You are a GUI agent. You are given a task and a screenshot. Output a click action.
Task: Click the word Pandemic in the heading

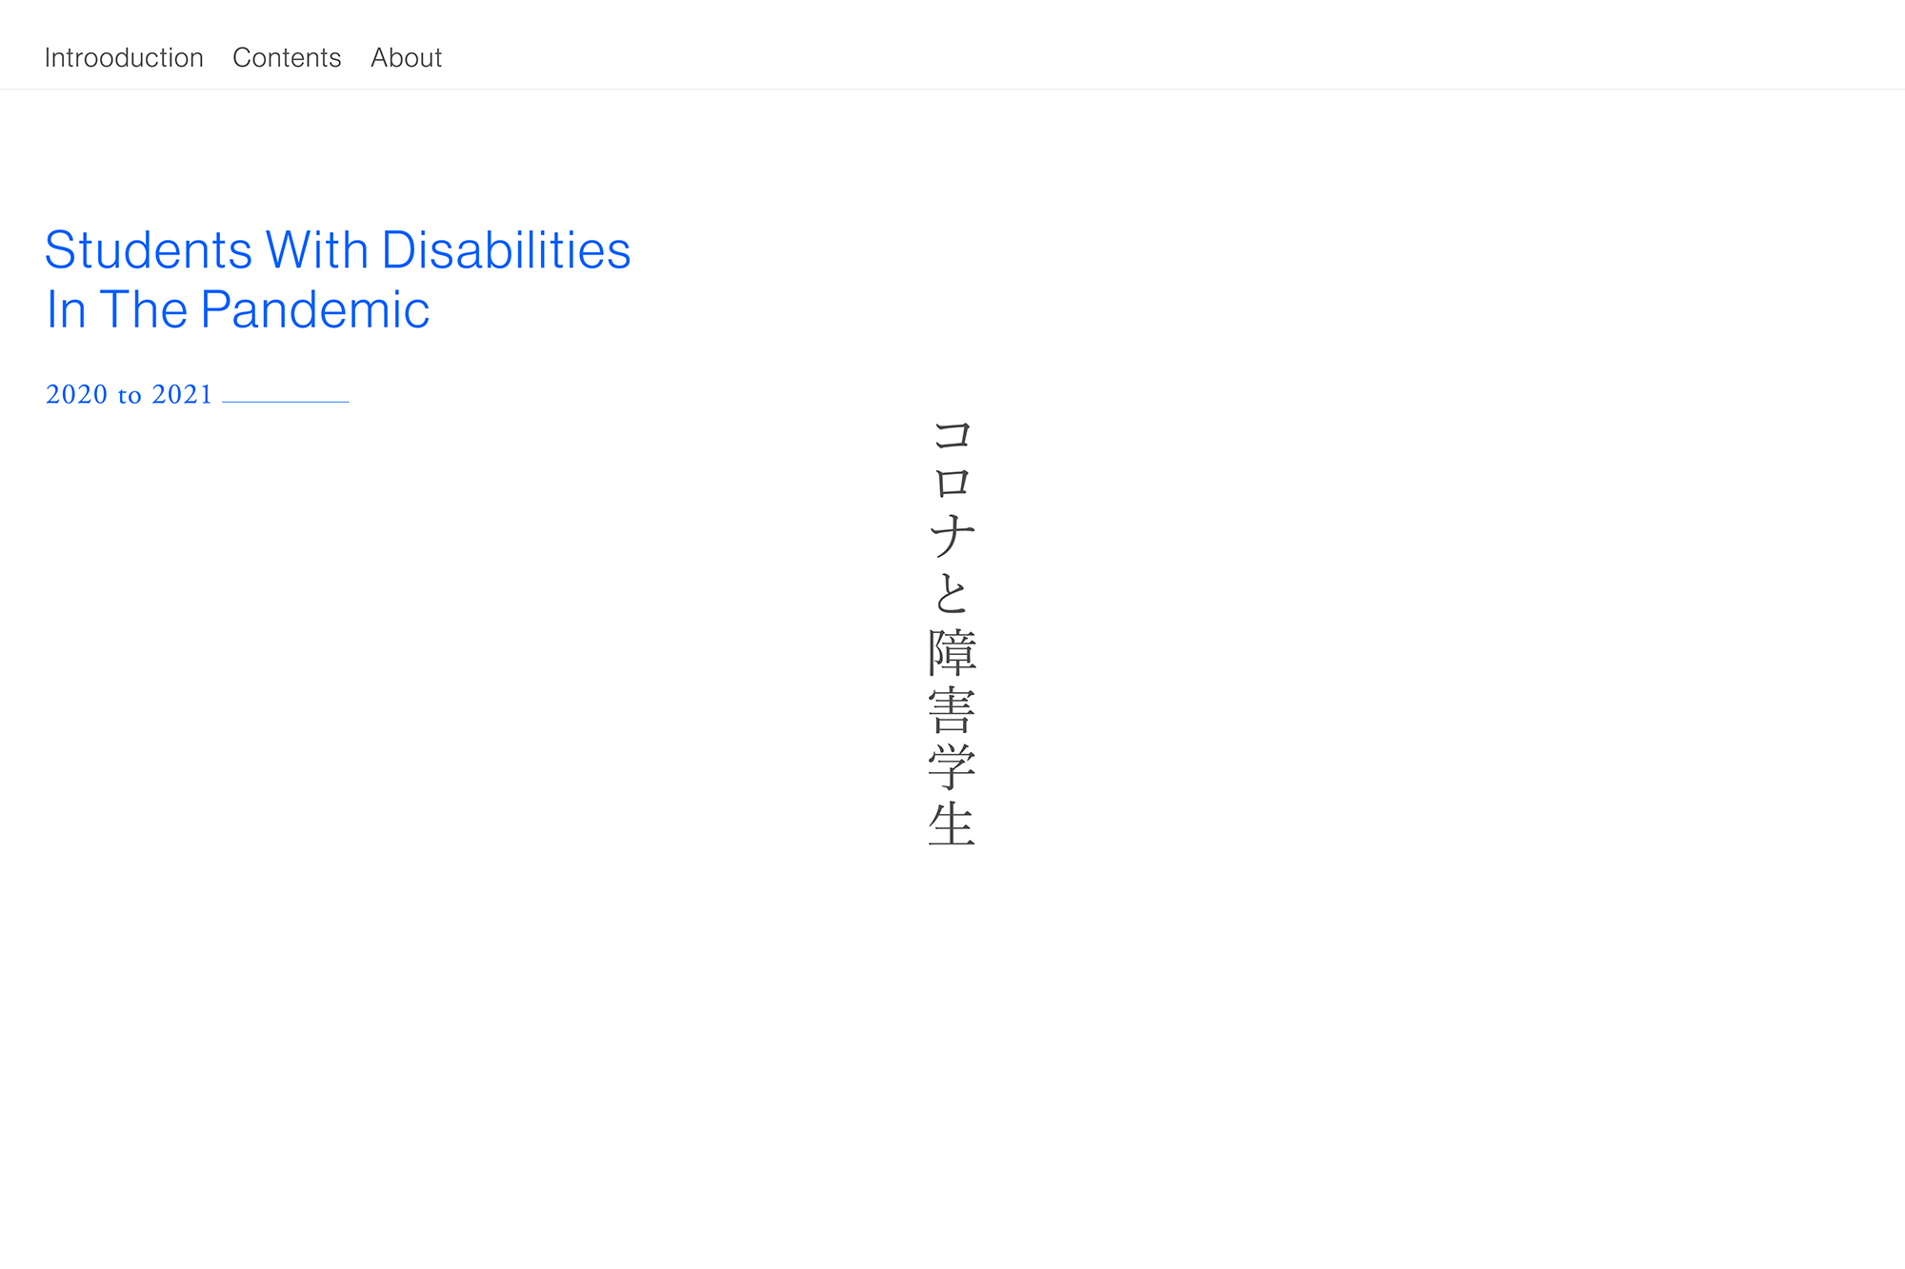pyautogui.click(x=315, y=310)
